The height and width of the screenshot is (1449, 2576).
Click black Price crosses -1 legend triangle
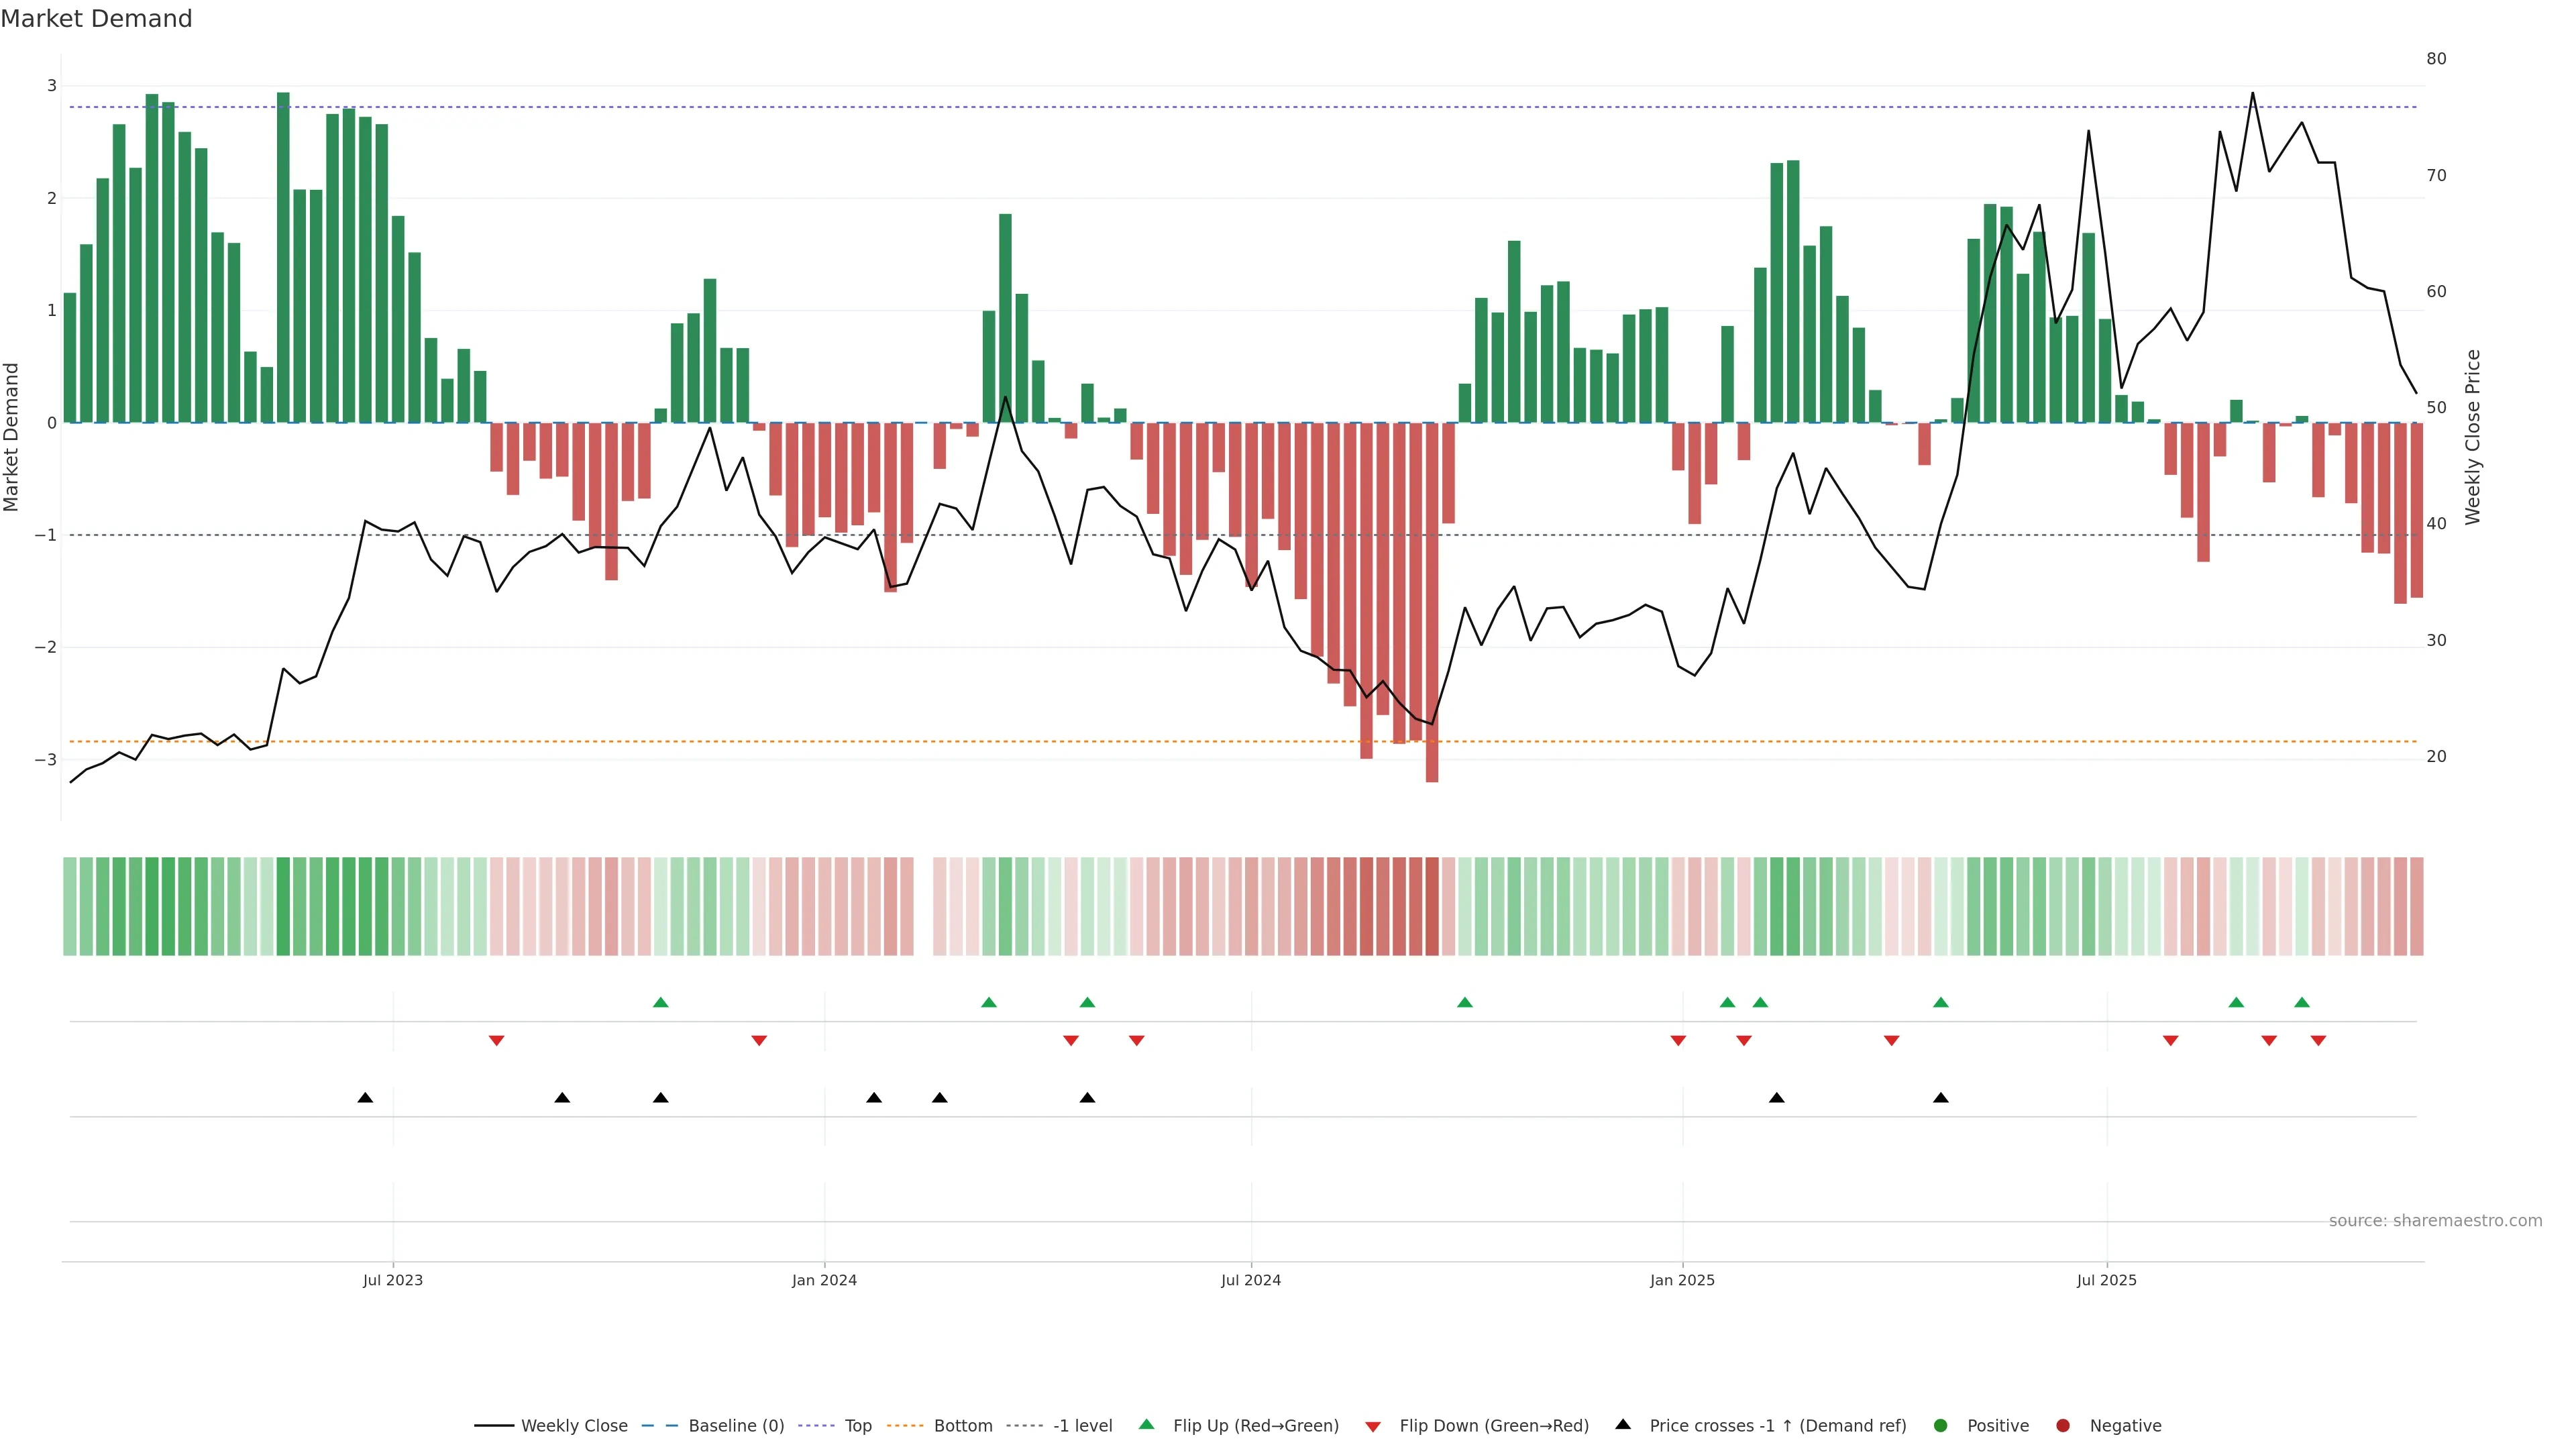[x=1623, y=1424]
